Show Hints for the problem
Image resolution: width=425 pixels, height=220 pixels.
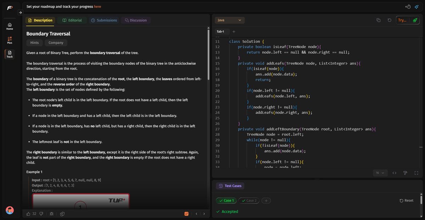[x=35, y=43]
